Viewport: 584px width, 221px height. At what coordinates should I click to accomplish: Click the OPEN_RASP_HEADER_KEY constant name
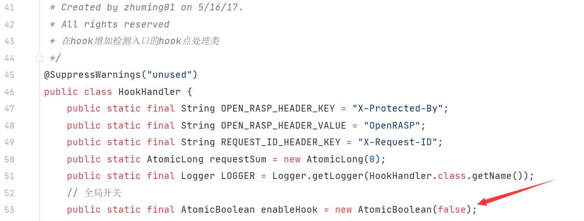[x=278, y=108]
